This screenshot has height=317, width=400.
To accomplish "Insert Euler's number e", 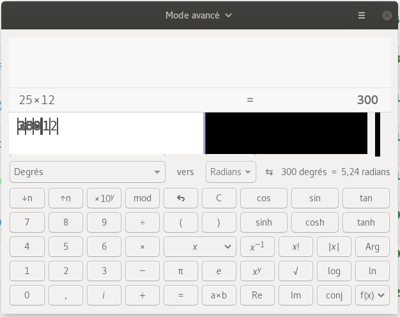I will (x=219, y=271).
